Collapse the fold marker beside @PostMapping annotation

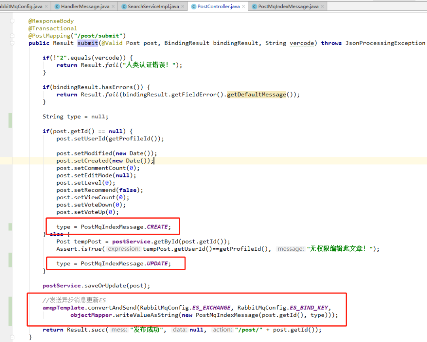[x=12, y=36]
